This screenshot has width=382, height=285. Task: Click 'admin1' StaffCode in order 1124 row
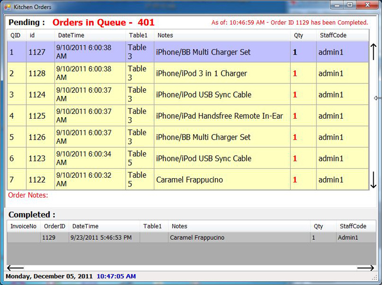(x=343, y=94)
